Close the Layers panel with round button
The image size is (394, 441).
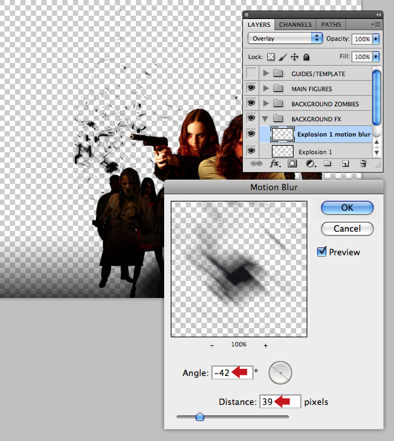[247, 14]
